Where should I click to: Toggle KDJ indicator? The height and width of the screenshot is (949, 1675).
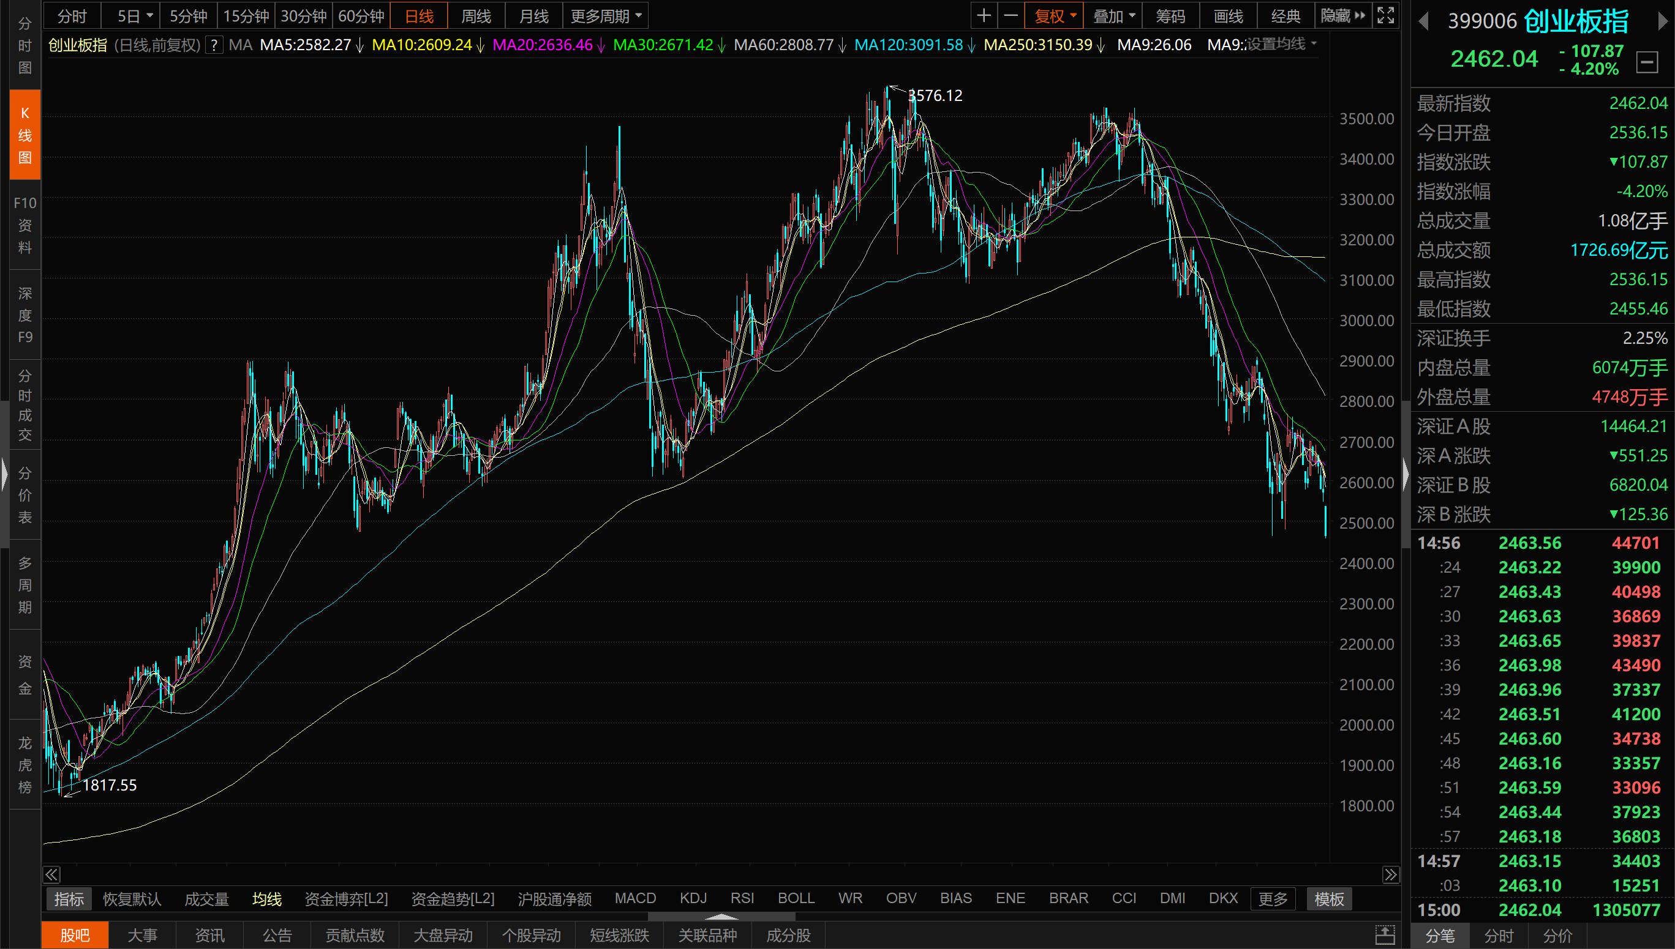(x=693, y=898)
